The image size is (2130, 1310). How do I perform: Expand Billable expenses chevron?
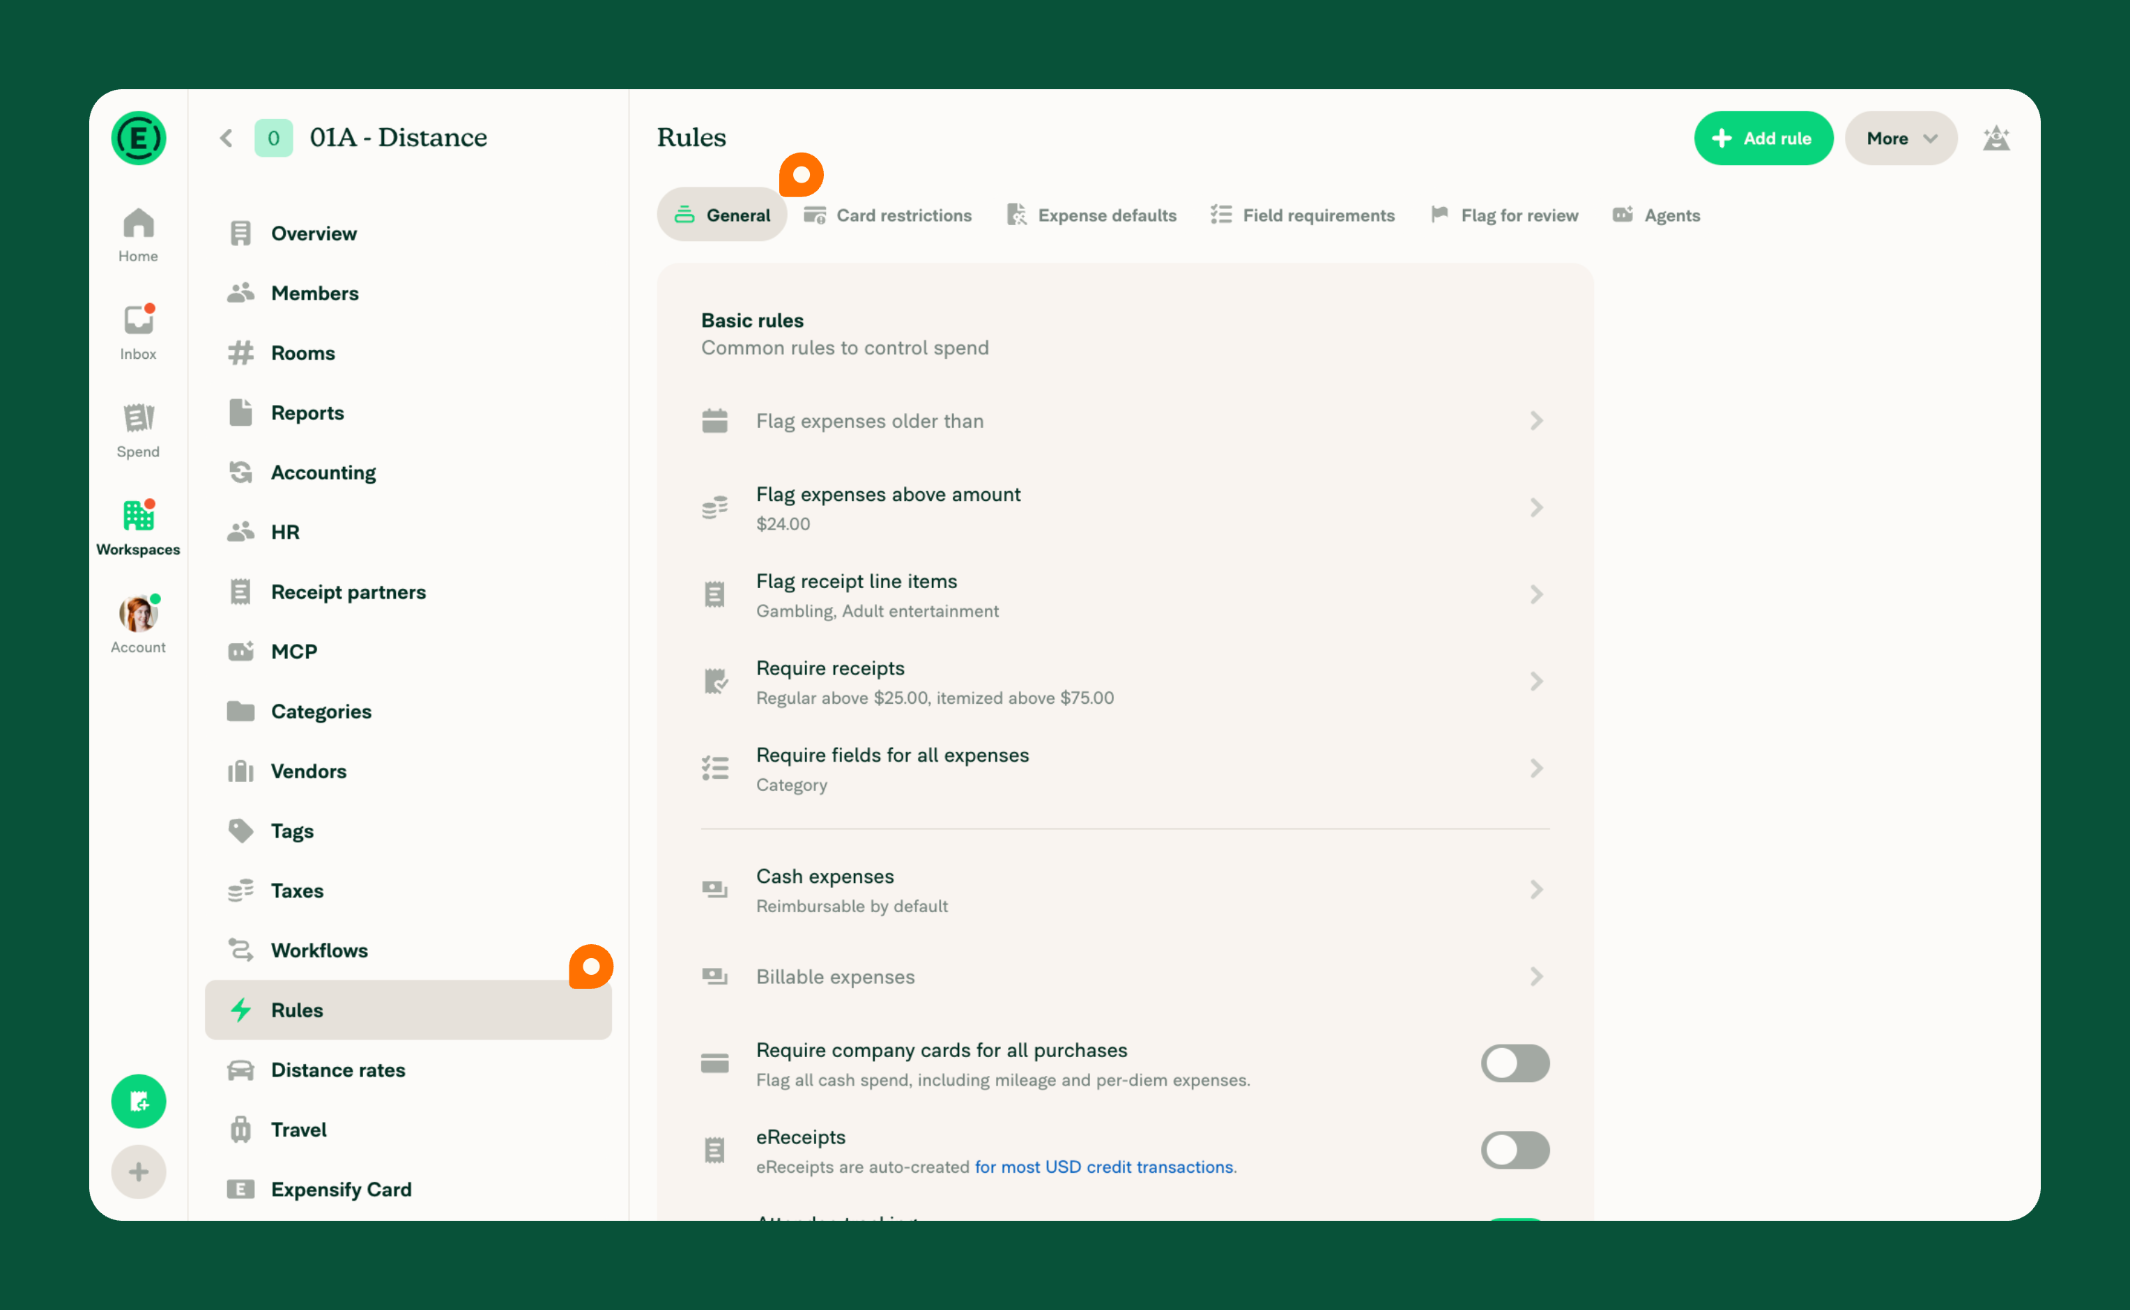pos(1536,976)
